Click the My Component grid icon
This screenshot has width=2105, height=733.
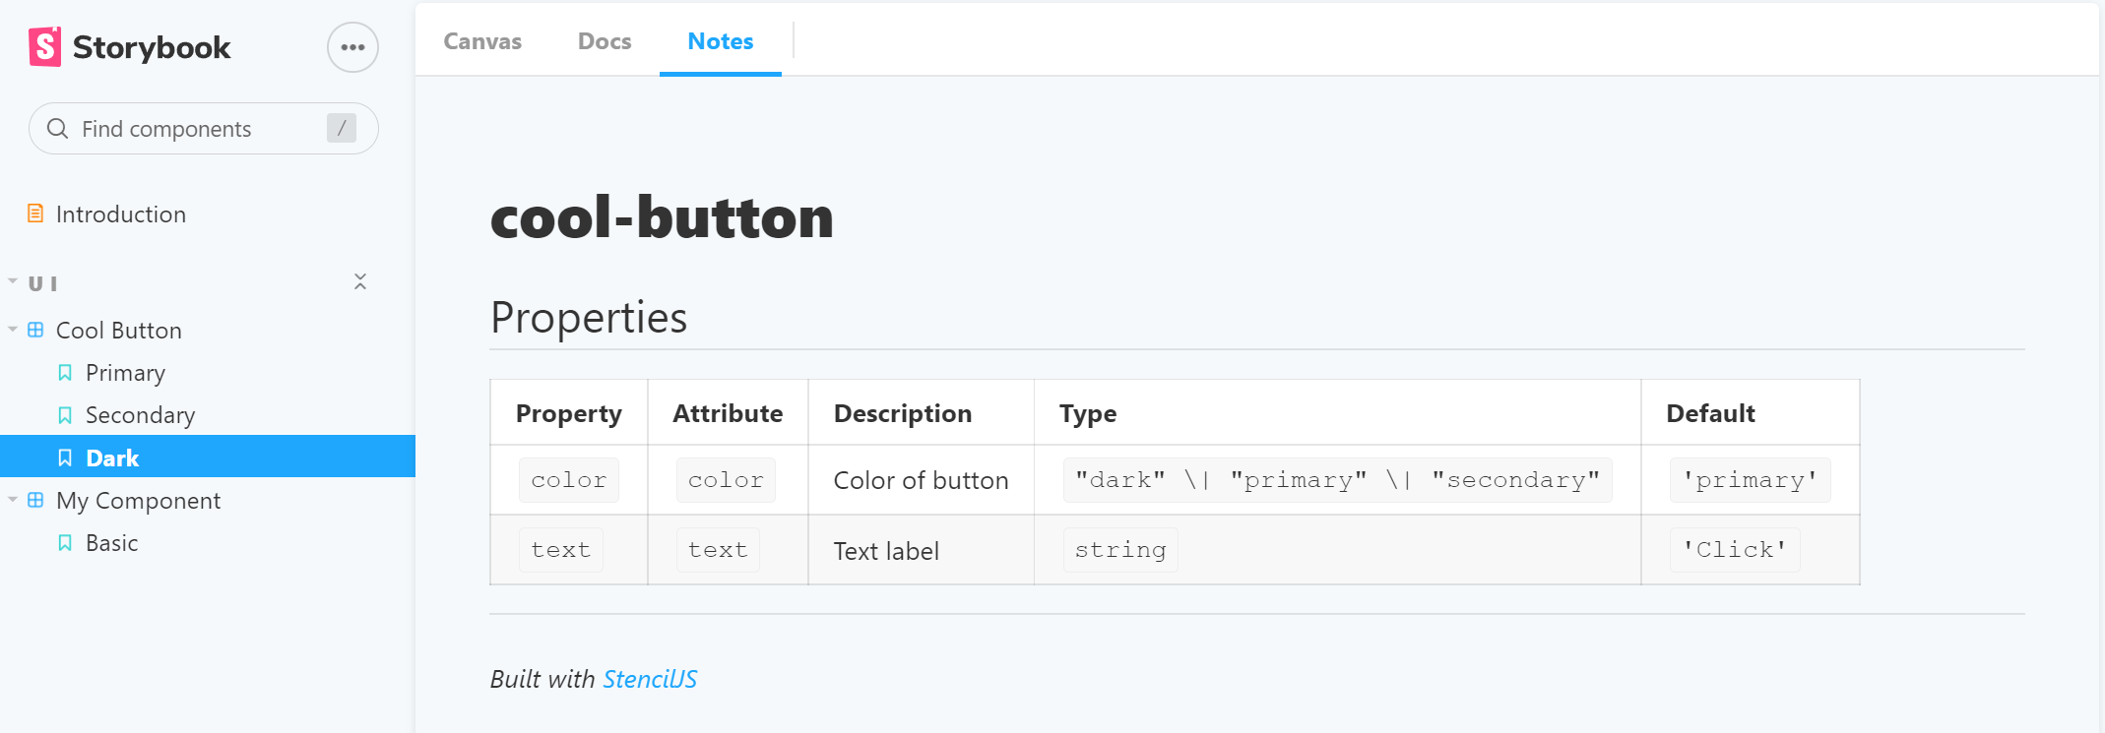pyautogui.click(x=35, y=500)
